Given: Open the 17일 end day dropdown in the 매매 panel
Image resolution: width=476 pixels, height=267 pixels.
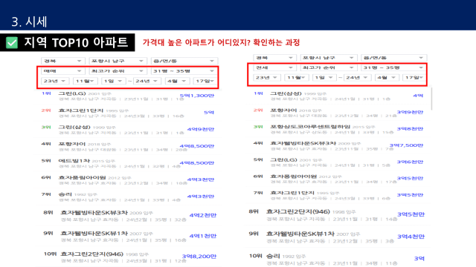Looking at the screenshot, I should tap(205, 81).
